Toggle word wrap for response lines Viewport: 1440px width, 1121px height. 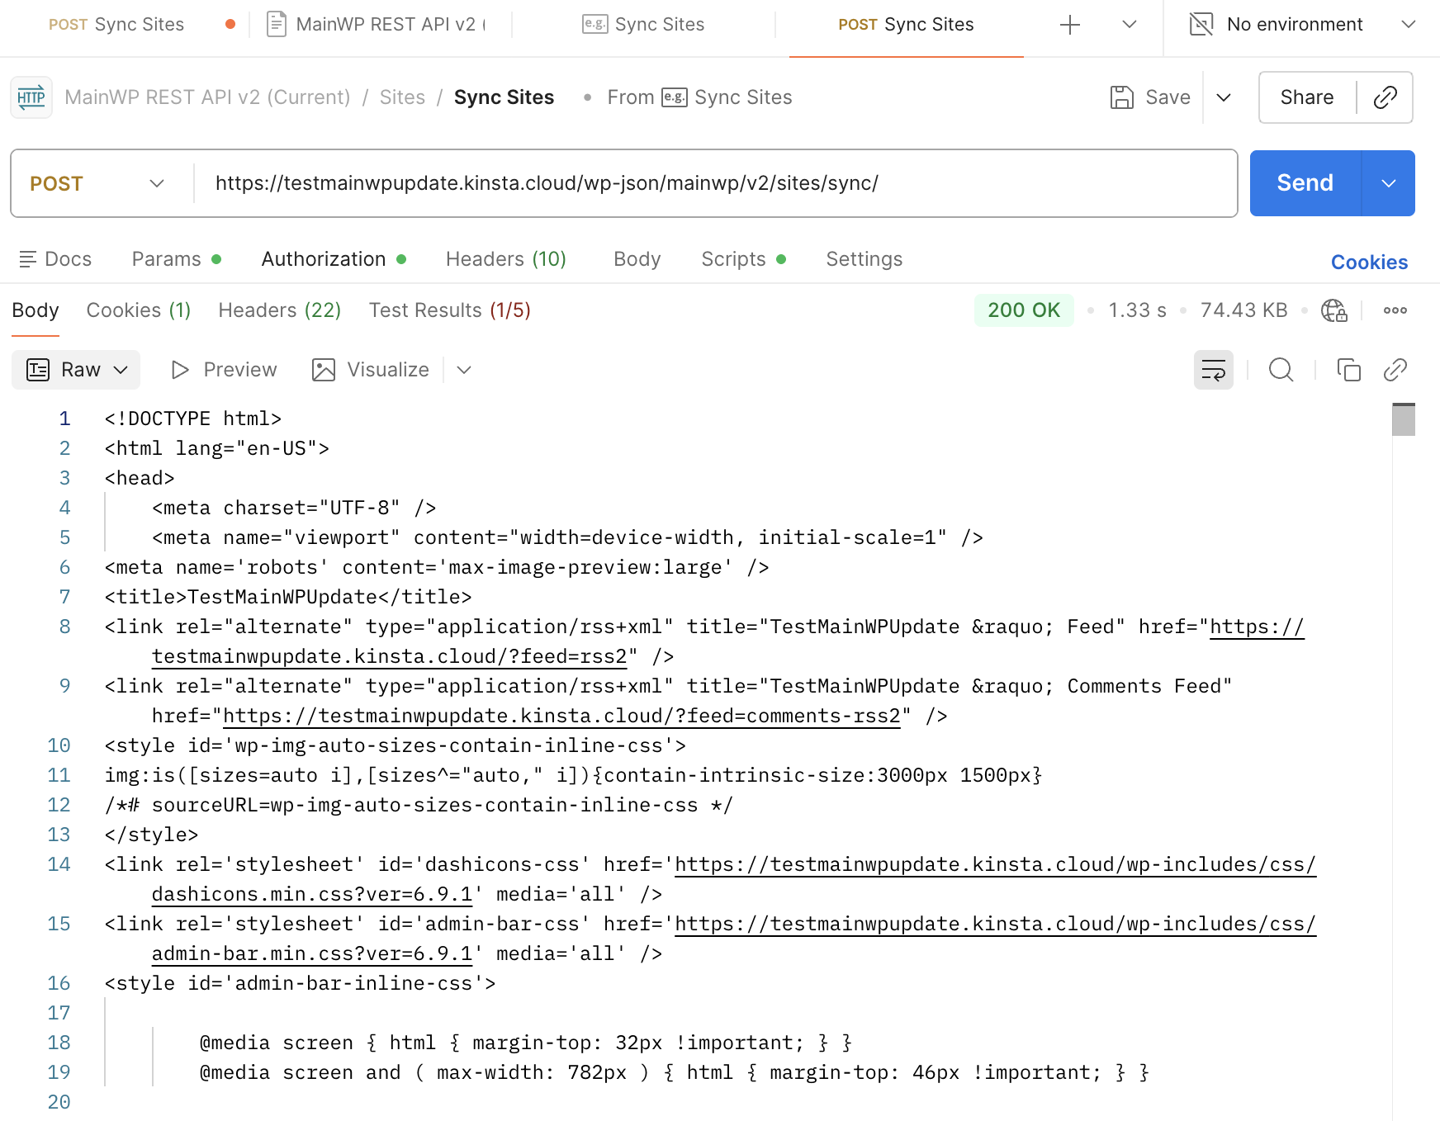(1213, 370)
